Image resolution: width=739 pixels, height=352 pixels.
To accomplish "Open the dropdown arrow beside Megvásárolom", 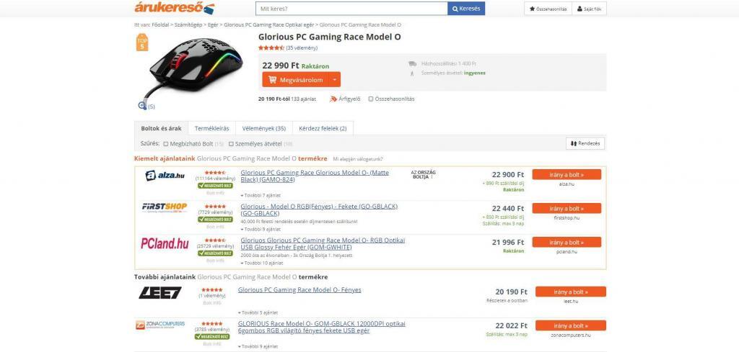I will [334, 80].
